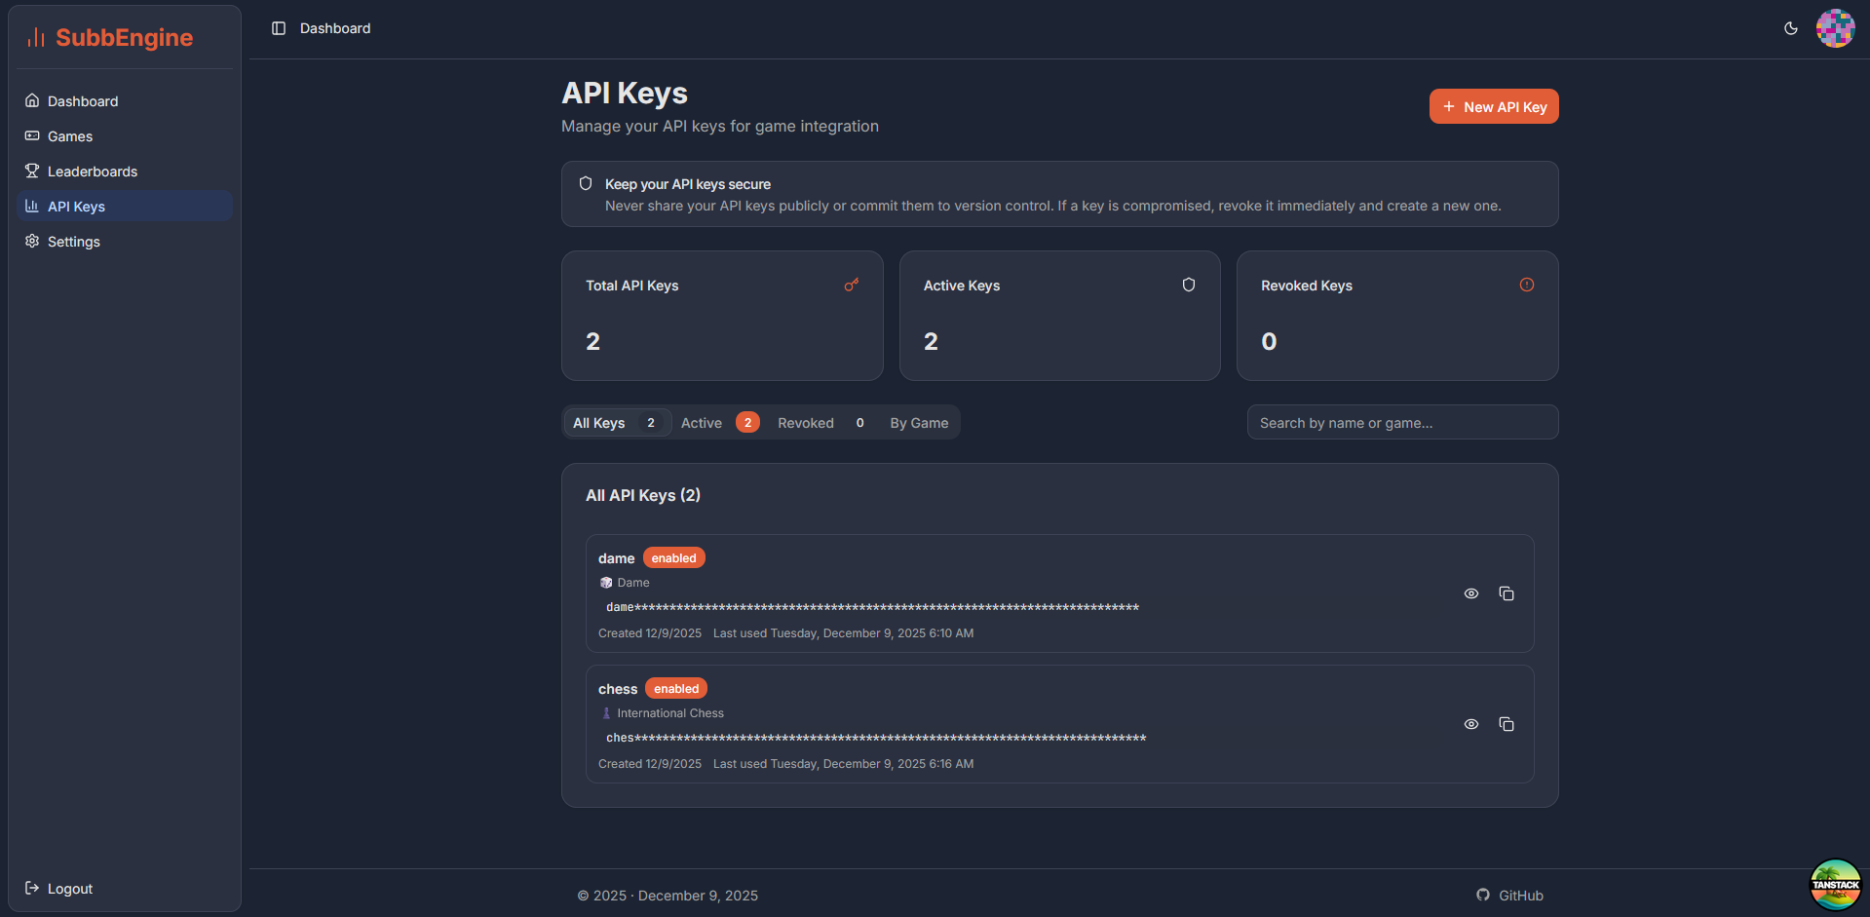1870x917 pixels.
Task: Create a New API Key
Action: (x=1493, y=107)
